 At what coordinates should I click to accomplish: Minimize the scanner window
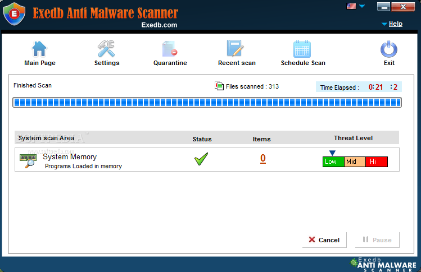[383, 7]
